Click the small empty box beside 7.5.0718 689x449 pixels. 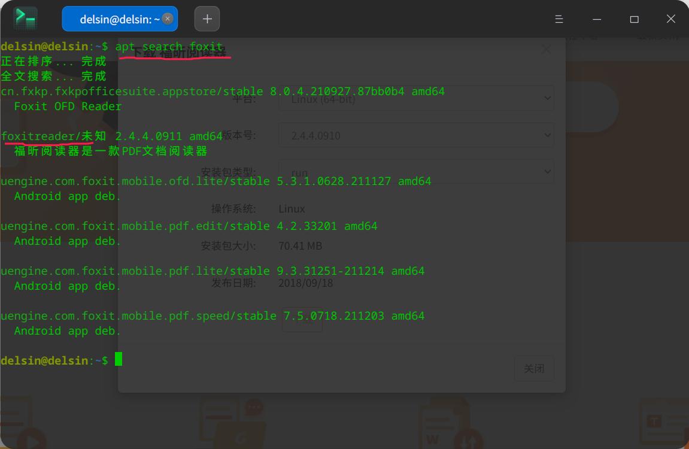coord(302,319)
